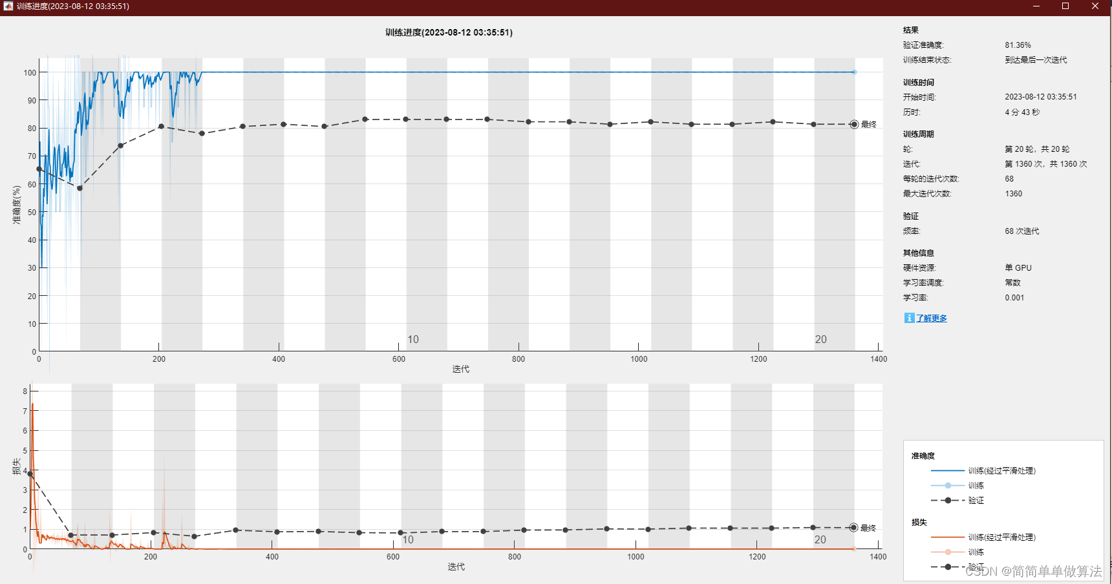Select the value 1360 next to 最大迭代次数
Screen dimensions: 1112x584
[x=1014, y=194]
